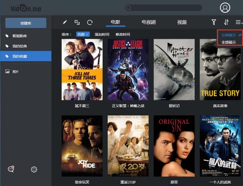Refresh the library with circular arrow icon

[x=90, y=22]
